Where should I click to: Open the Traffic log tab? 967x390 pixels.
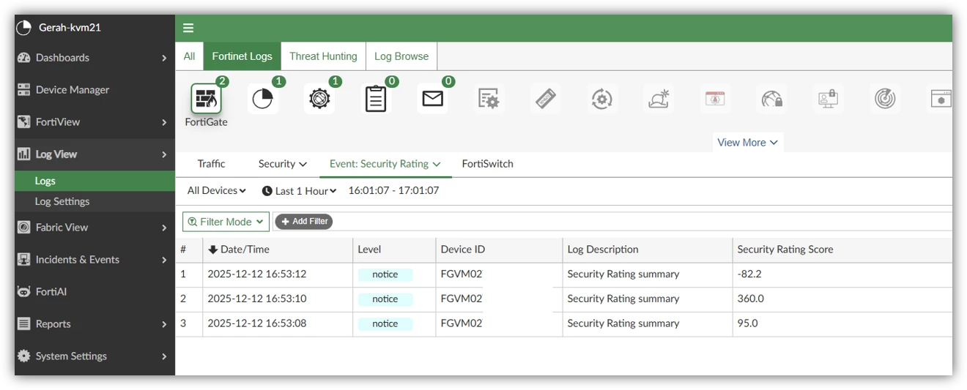212,164
